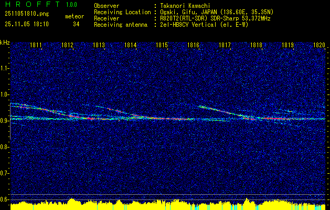330x210 pixels.
Task: Click the Observer field label
Action: click(x=107, y=6)
